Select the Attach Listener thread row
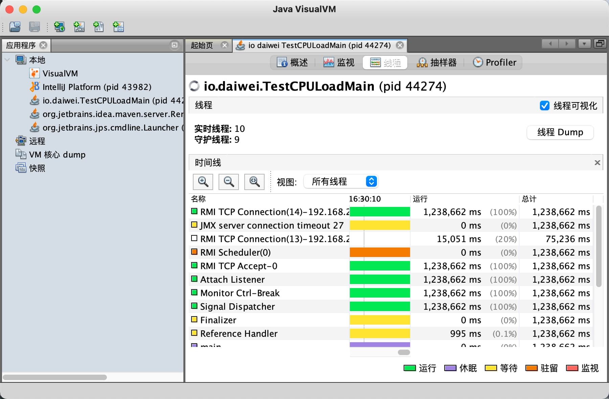 click(391, 280)
